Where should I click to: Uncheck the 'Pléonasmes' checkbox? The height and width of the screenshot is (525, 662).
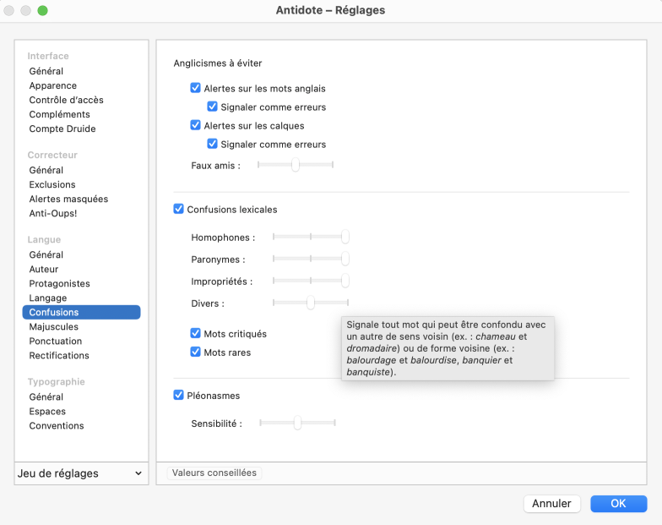coord(179,395)
